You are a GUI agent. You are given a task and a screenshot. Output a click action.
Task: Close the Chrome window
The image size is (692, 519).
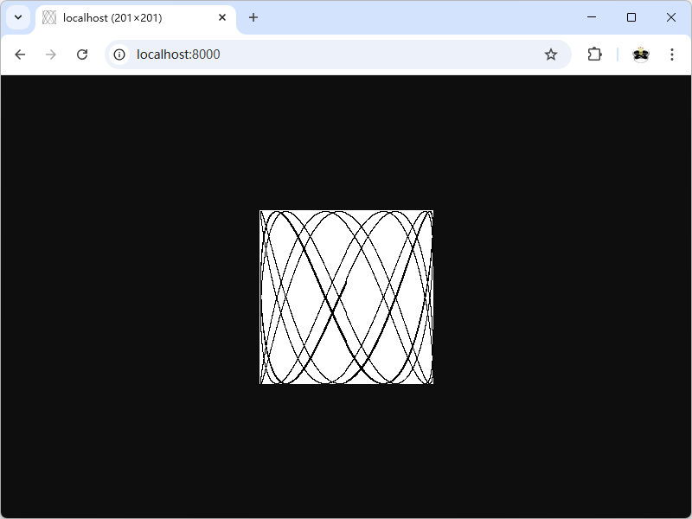click(671, 17)
